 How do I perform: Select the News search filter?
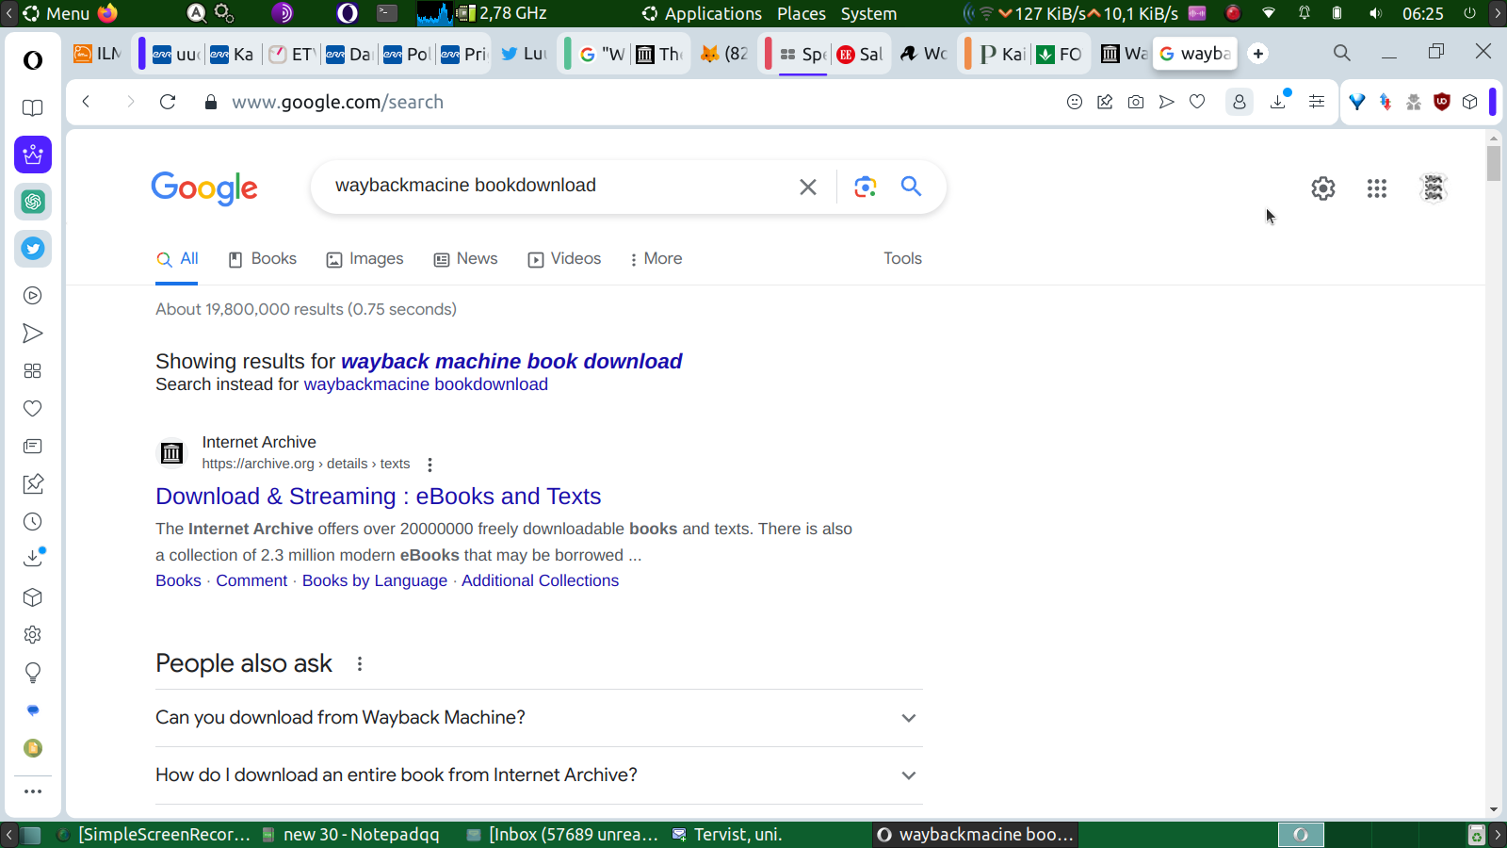[465, 259]
